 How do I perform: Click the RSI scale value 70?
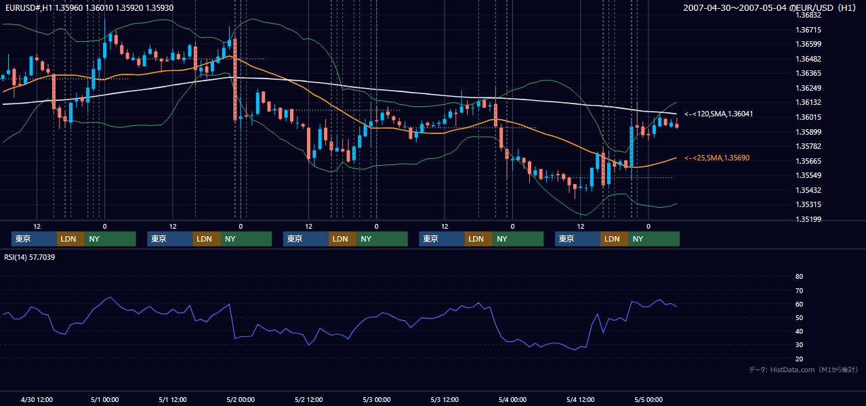pyautogui.click(x=799, y=290)
